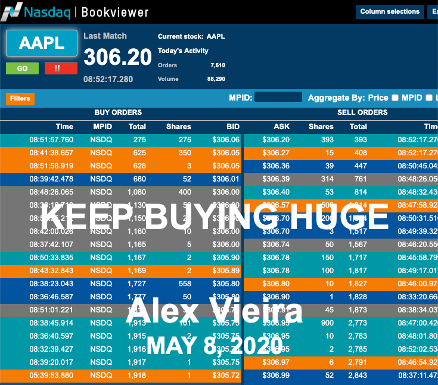Select ask price $306.39
Viewport: 438px width, 385px height.
[x=276, y=179]
